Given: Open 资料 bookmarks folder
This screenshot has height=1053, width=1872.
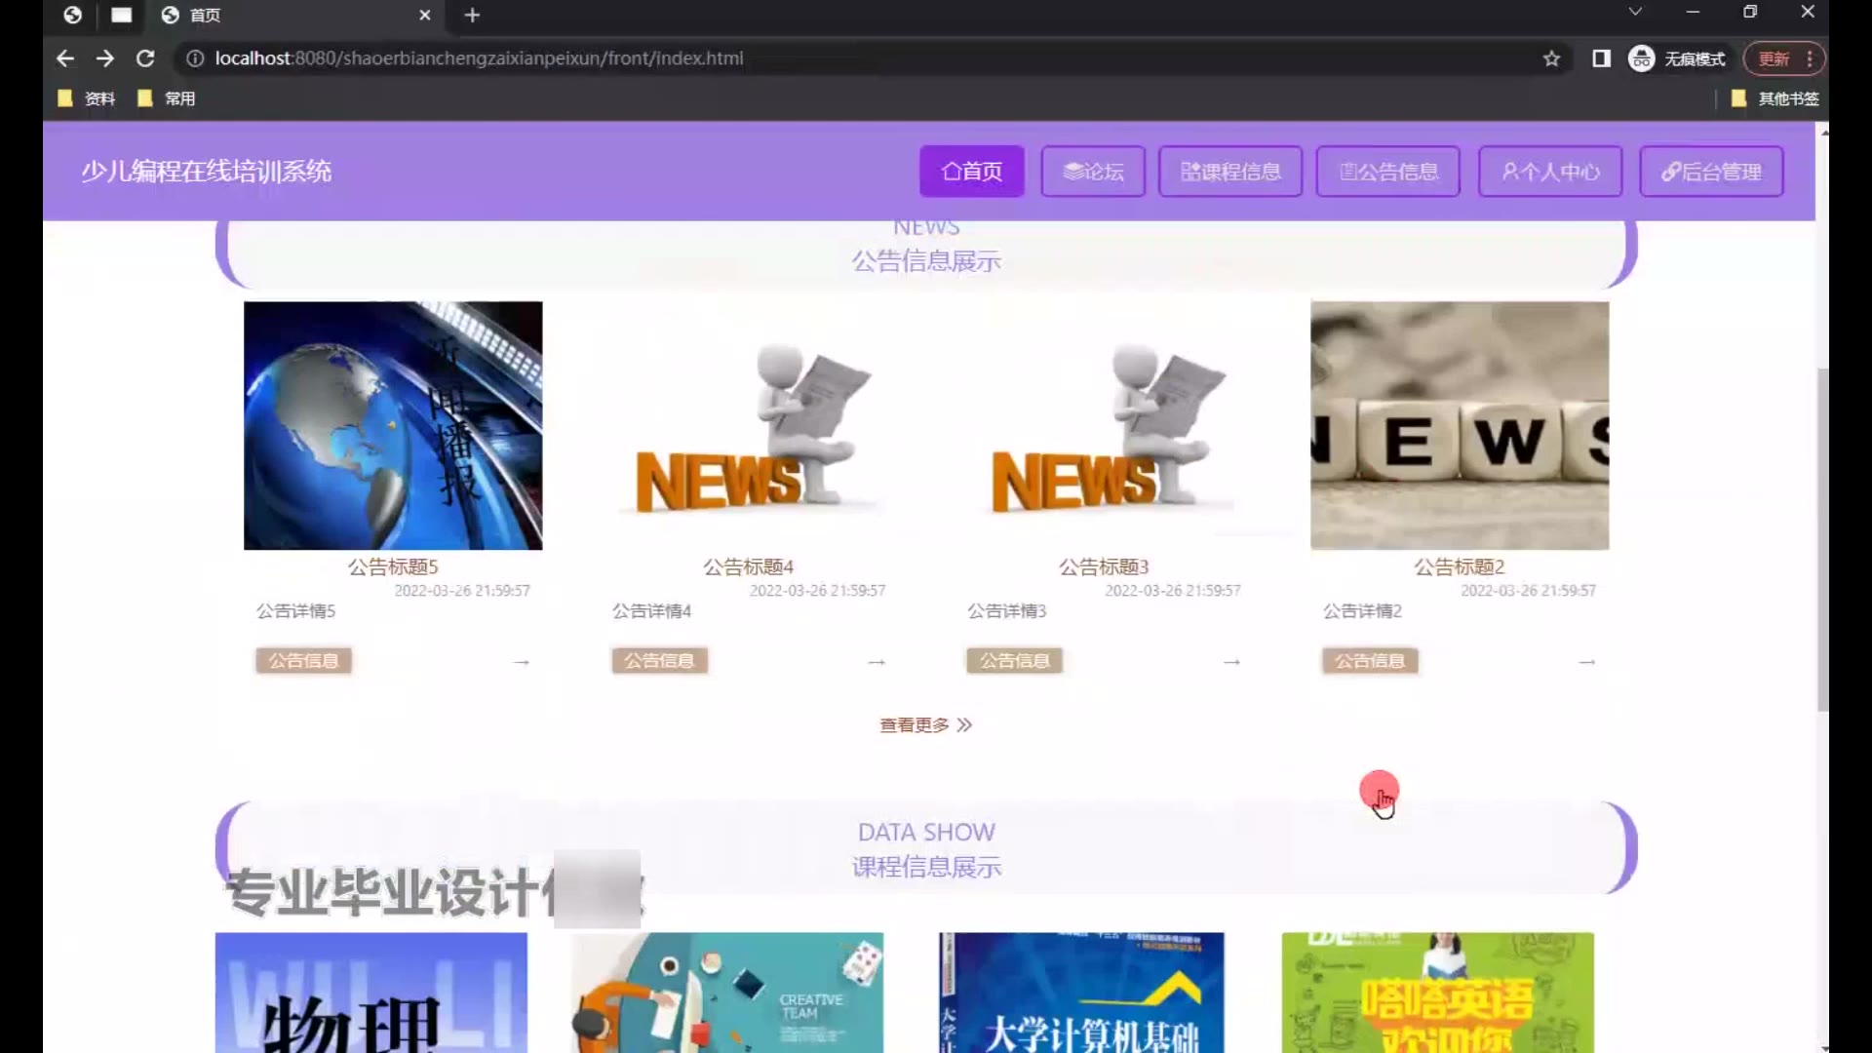Looking at the screenshot, I should [87, 98].
